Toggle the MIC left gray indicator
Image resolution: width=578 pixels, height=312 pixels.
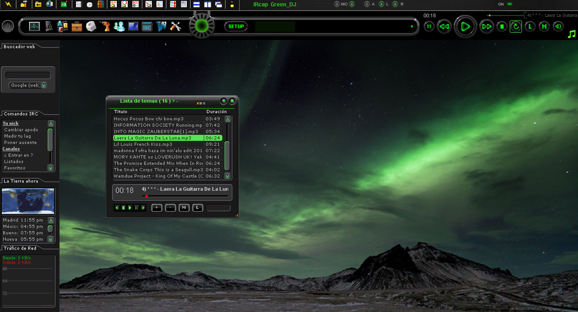click(x=337, y=4)
